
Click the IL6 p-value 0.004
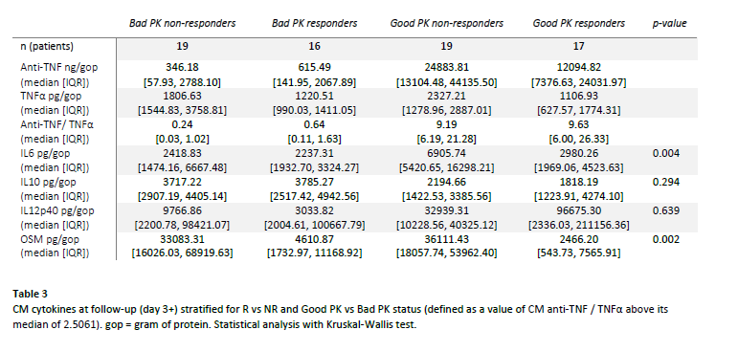click(x=666, y=153)
